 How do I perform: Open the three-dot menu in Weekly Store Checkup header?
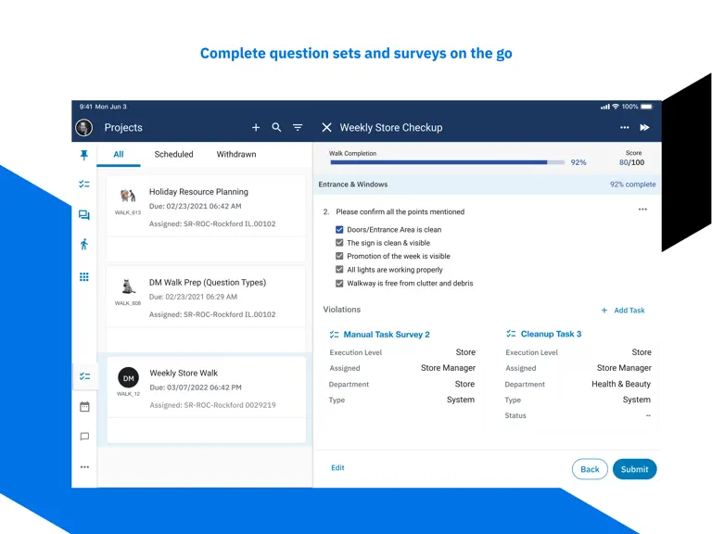[624, 128]
